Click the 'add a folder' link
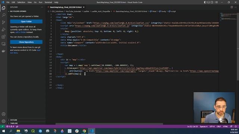 pos(21,32)
